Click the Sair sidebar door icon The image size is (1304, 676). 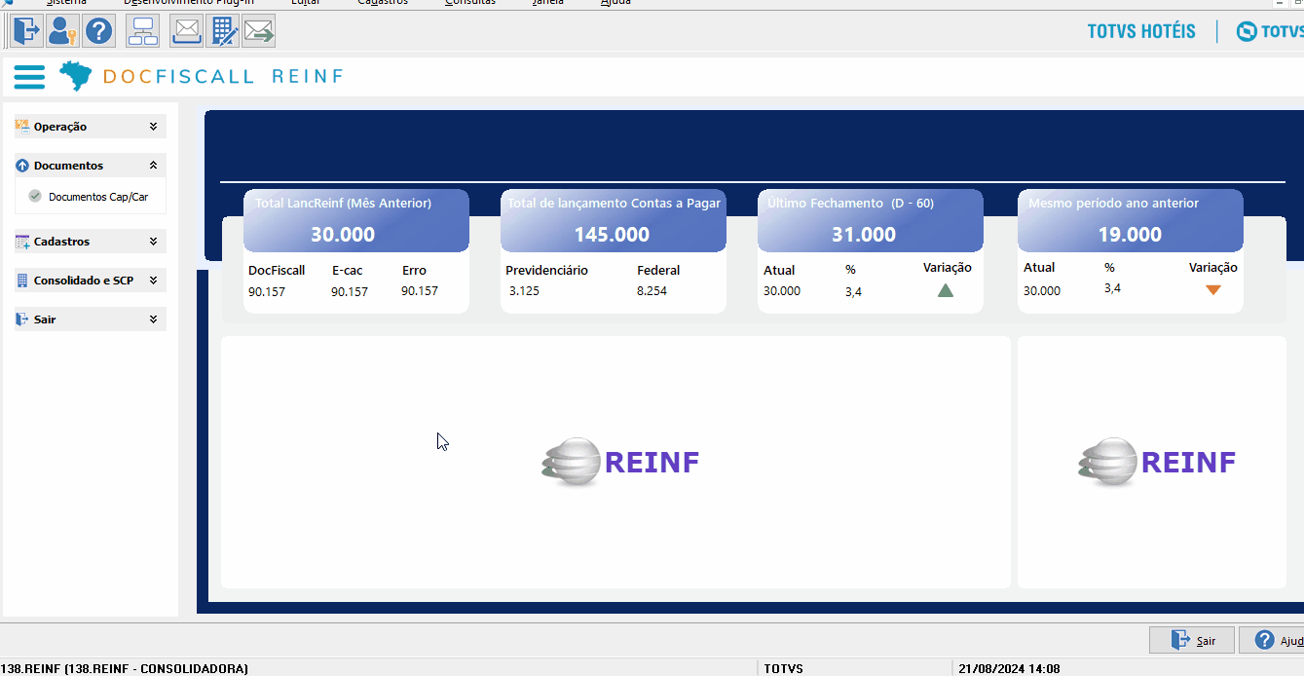(23, 319)
